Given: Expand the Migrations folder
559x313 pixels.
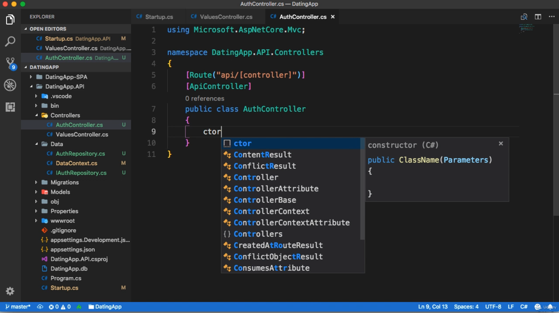Looking at the screenshot, I should tap(76, 182).
